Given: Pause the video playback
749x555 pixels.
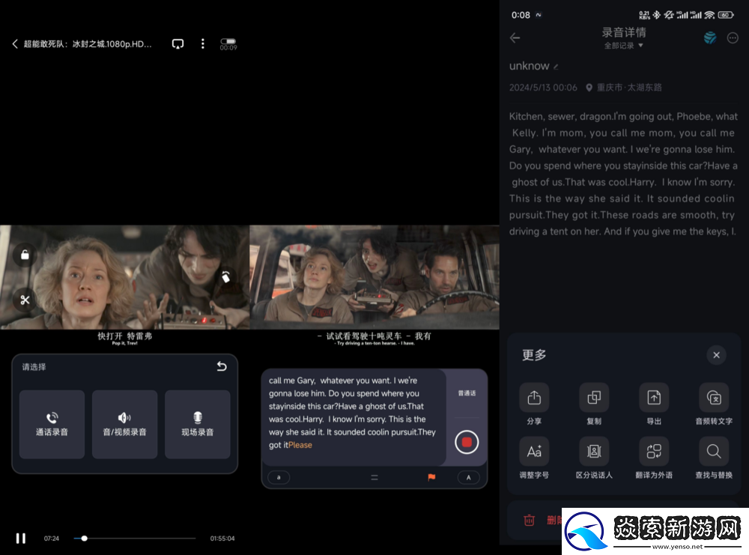Looking at the screenshot, I should pos(21,538).
